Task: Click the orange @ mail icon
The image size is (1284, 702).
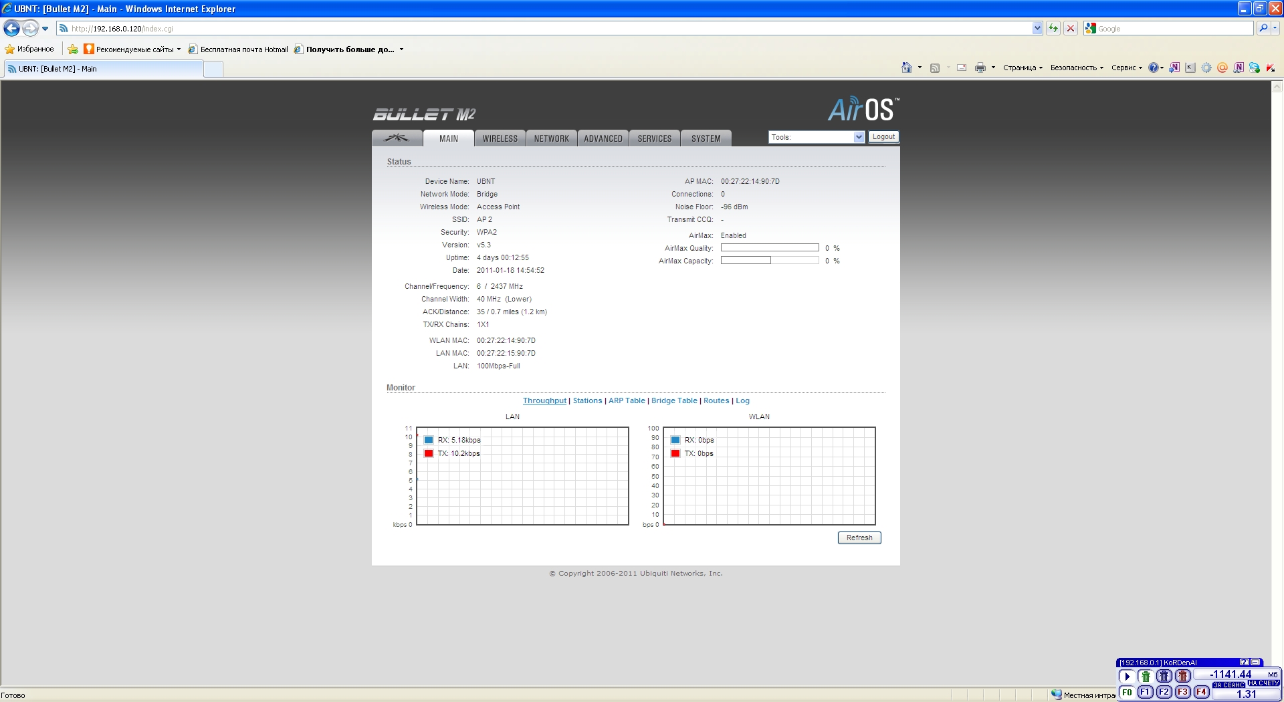Action: (x=1222, y=68)
